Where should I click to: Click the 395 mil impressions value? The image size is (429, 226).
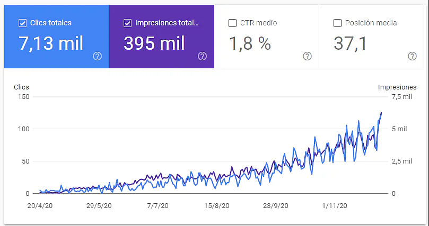154,43
